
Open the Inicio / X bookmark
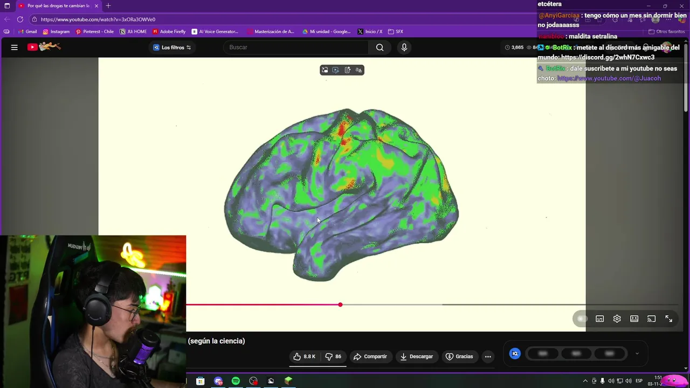pos(370,32)
